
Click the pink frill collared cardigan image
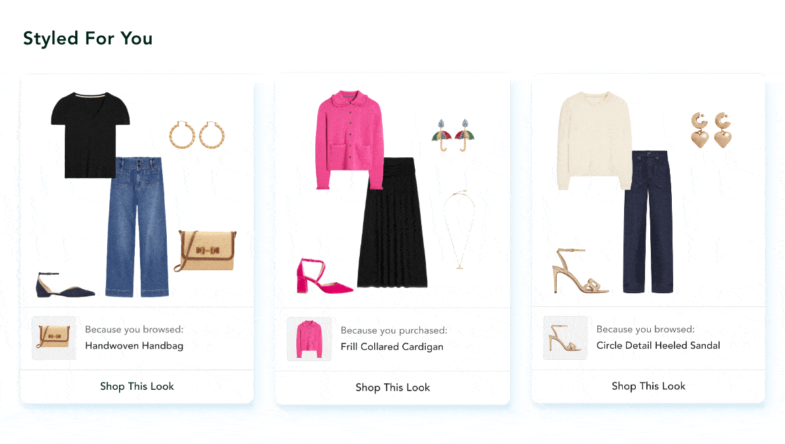pos(349,140)
